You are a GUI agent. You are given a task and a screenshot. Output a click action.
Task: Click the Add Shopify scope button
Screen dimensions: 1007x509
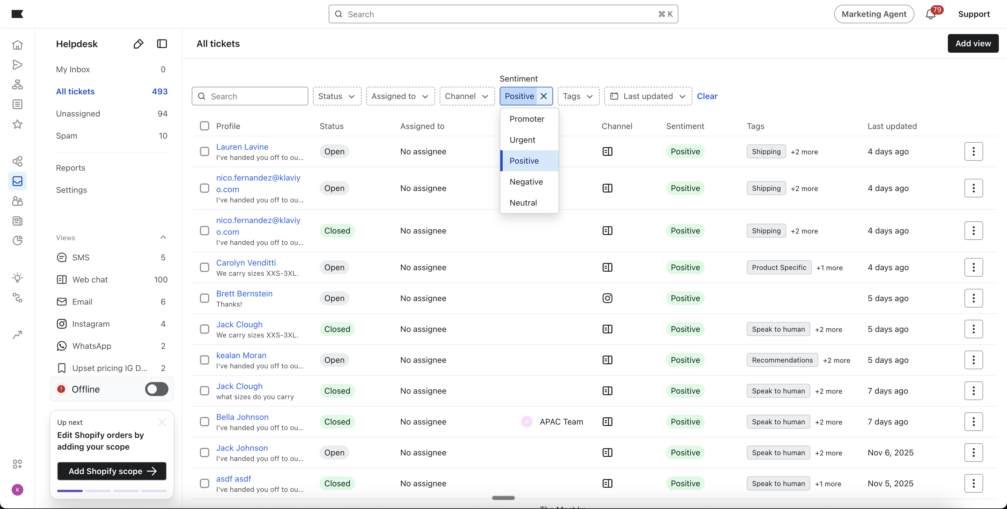pos(111,471)
